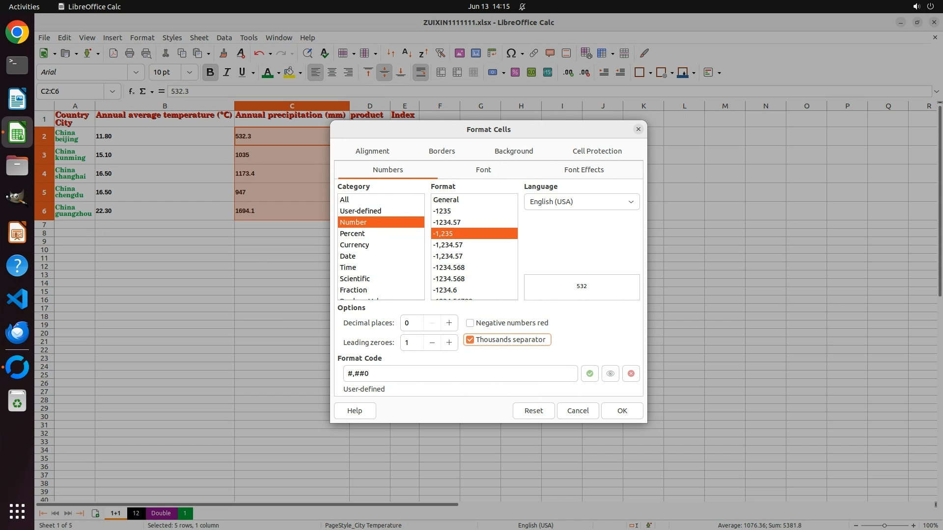
Task: Open the Thunderbird mail dock icon
Action: 17,332
